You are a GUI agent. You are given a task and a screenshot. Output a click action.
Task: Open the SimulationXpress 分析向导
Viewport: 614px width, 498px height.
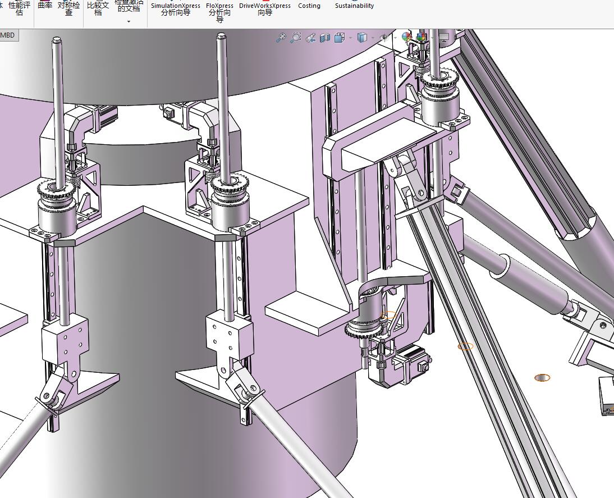(x=176, y=8)
